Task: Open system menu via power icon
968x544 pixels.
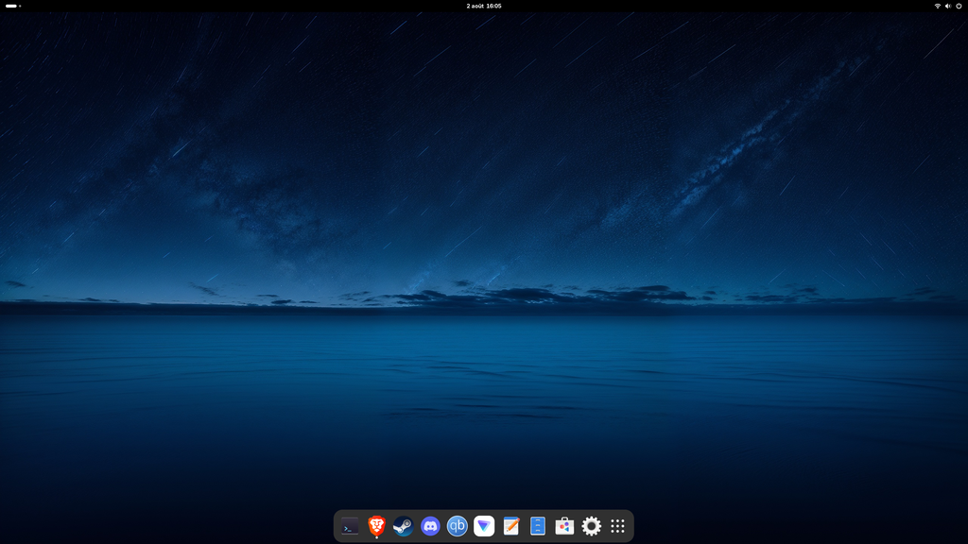Action: (x=959, y=6)
